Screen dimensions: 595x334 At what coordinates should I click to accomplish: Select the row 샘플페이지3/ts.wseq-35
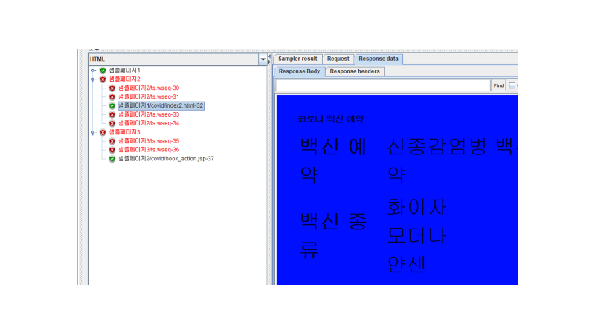pyautogui.click(x=148, y=141)
